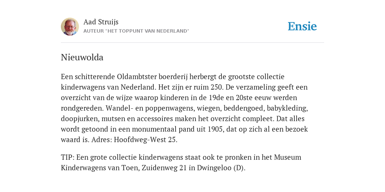Click the author name Aad Struijs
Screen dimensions: 385x192
[x=101, y=22]
